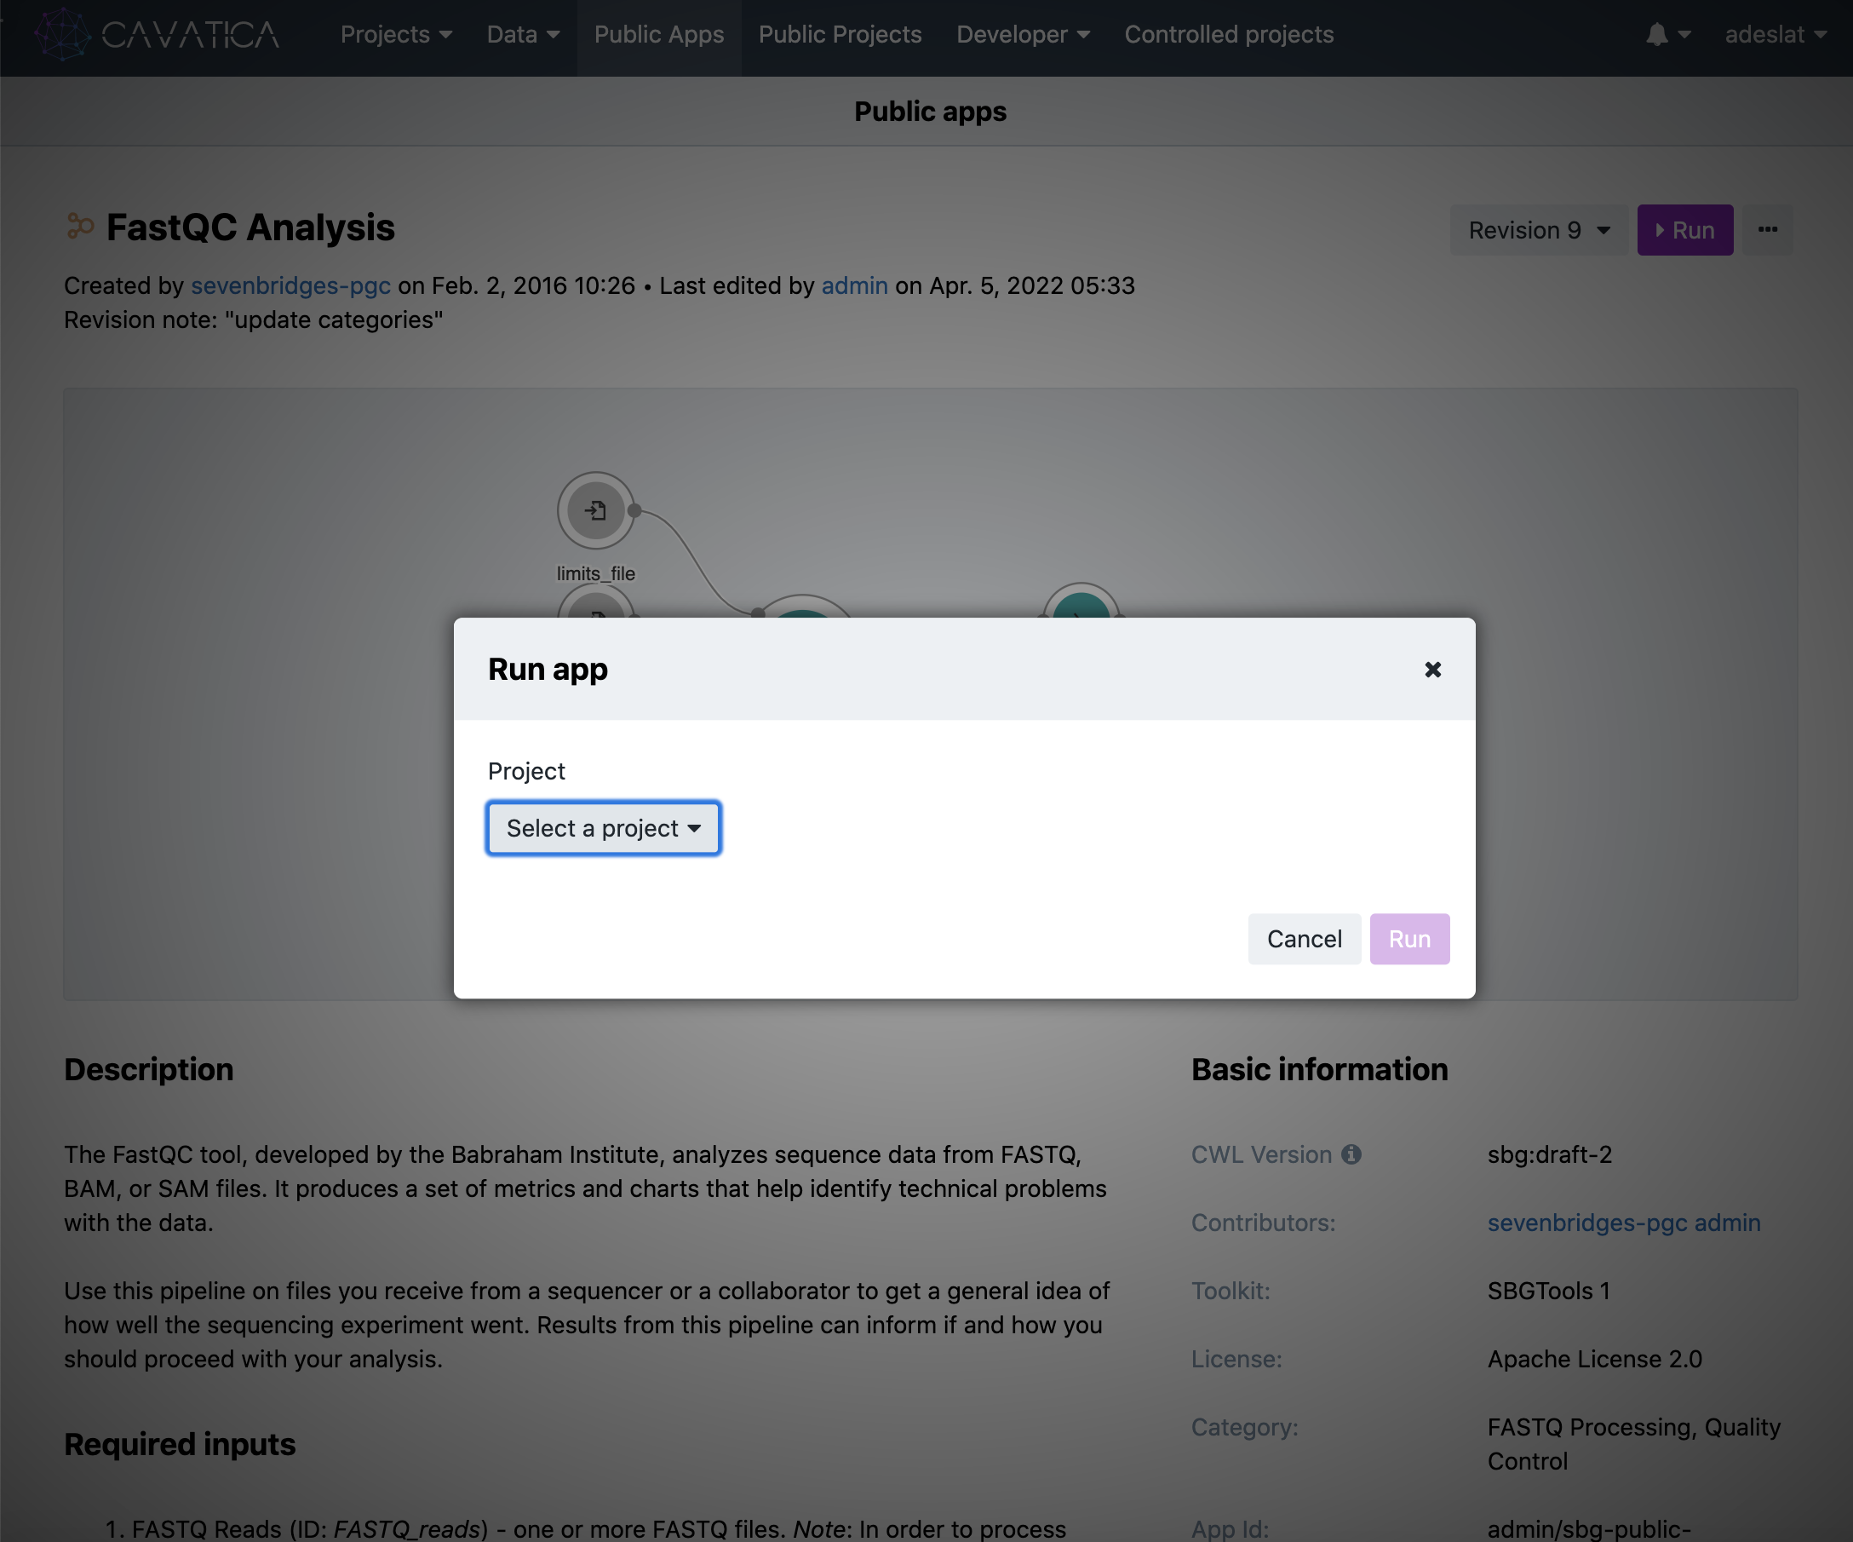Open the three-dots more options menu

1767,230
